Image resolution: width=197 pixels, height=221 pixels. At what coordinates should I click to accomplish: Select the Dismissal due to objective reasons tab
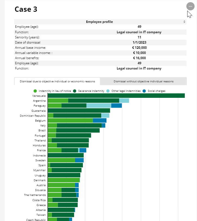[57, 81]
